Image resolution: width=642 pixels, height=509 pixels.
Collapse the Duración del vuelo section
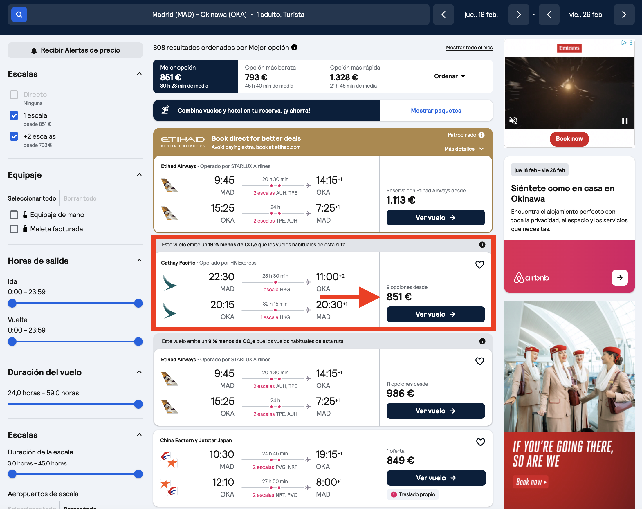click(x=139, y=372)
